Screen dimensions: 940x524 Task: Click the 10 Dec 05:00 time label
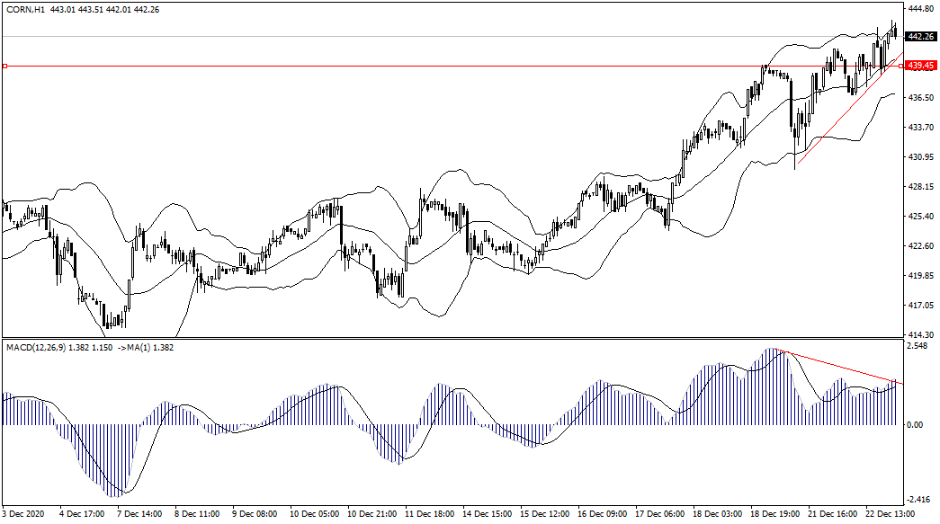(315, 515)
